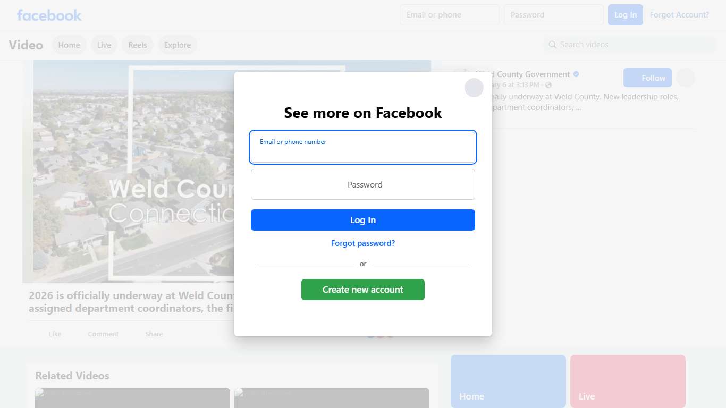The height and width of the screenshot is (408, 726).
Task: Follow Weld County Government page
Action: (647, 78)
